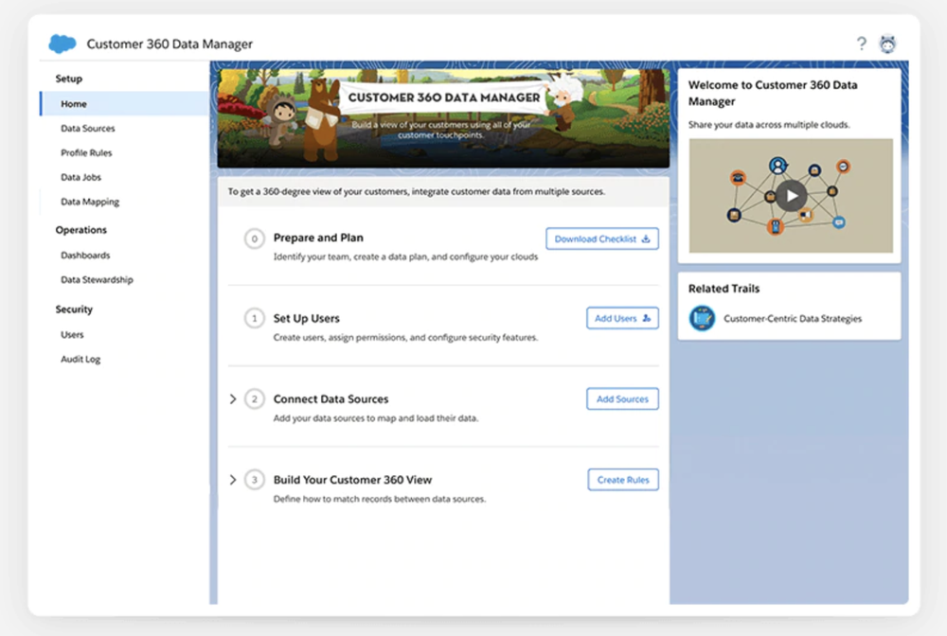The height and width of the screenshot is (636, 947).
Task: Click the Connect Data Sources heading
Action: [x=331, y=398]
